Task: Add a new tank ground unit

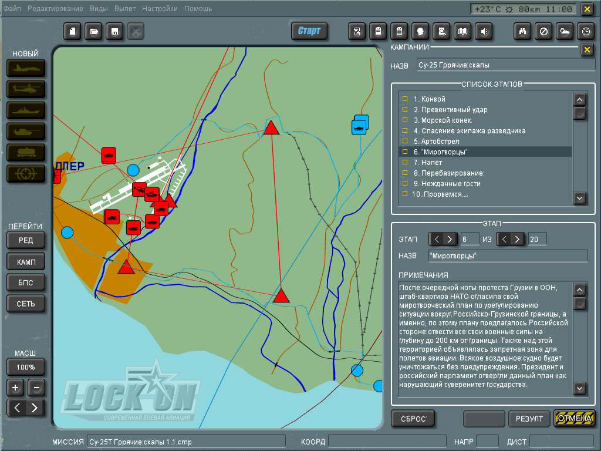Action: pyautogui.click(x=26, y=132)
